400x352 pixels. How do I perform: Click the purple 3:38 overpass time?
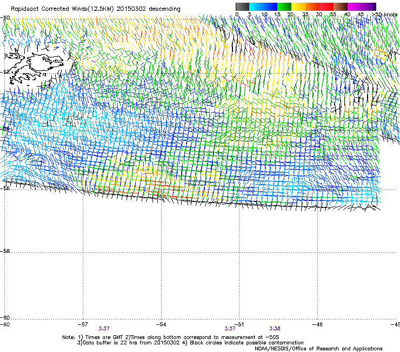pyautogui.click(x=275, y=329)
